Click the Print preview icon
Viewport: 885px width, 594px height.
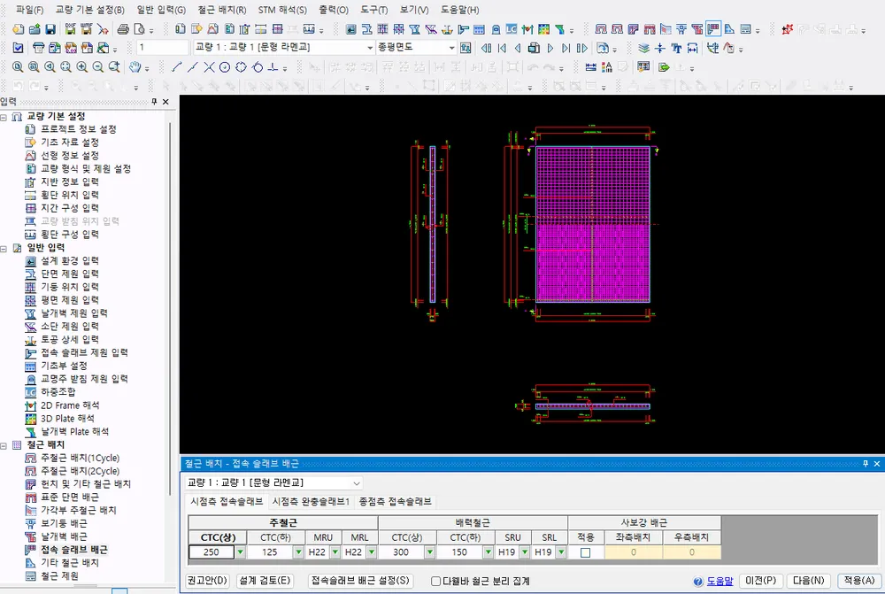click(x=139, y=29)
